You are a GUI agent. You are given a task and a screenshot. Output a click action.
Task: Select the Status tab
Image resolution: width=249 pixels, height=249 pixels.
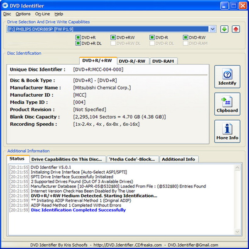point(18,159)
